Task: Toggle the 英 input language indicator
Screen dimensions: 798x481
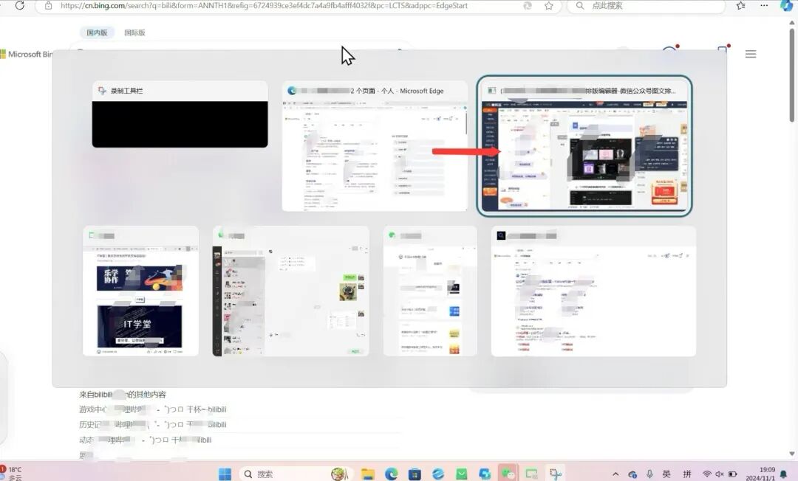Action: pos(666,474)
